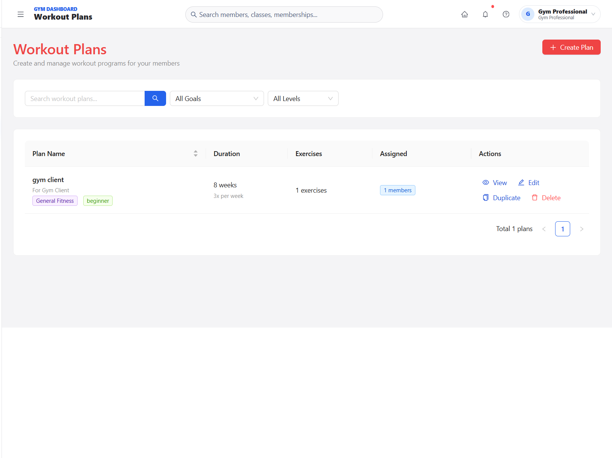Click the Assigned column header
Viewport: 612px width, 458px height.
(394, 154)
